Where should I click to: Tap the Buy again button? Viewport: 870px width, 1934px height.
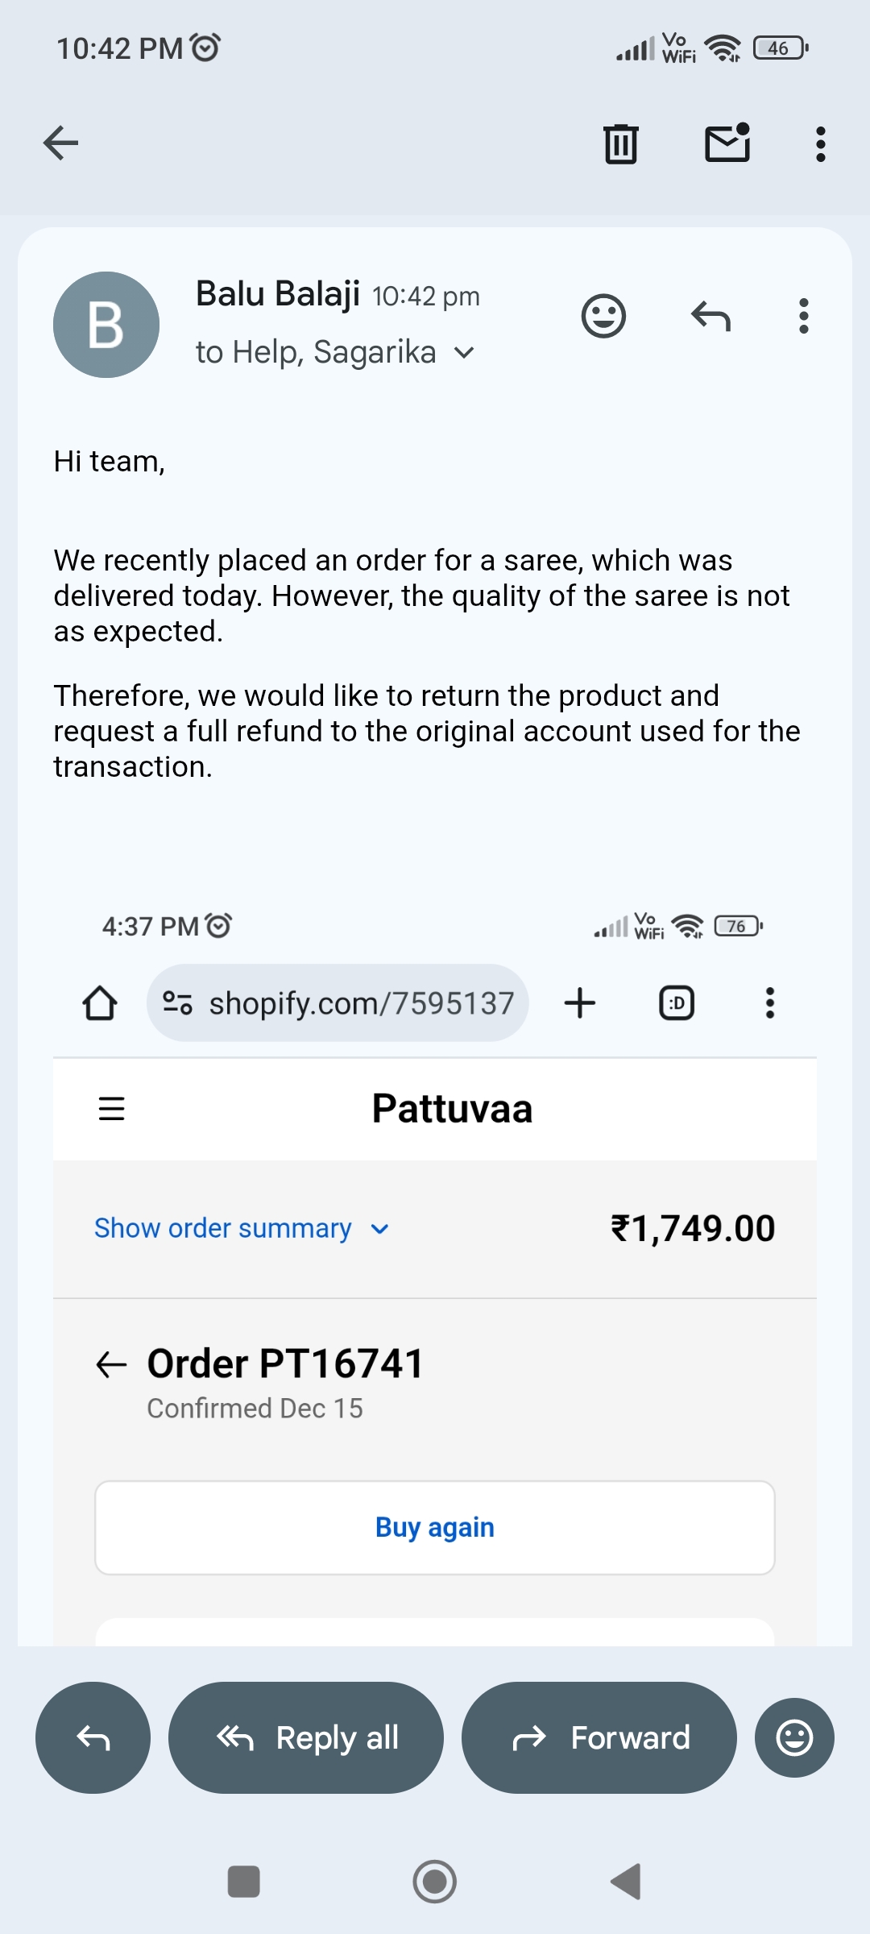click(x=435, y=1527)
